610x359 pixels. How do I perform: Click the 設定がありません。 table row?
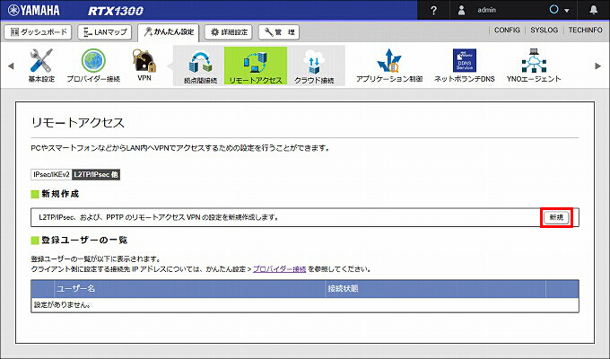[x=305, y=305]
